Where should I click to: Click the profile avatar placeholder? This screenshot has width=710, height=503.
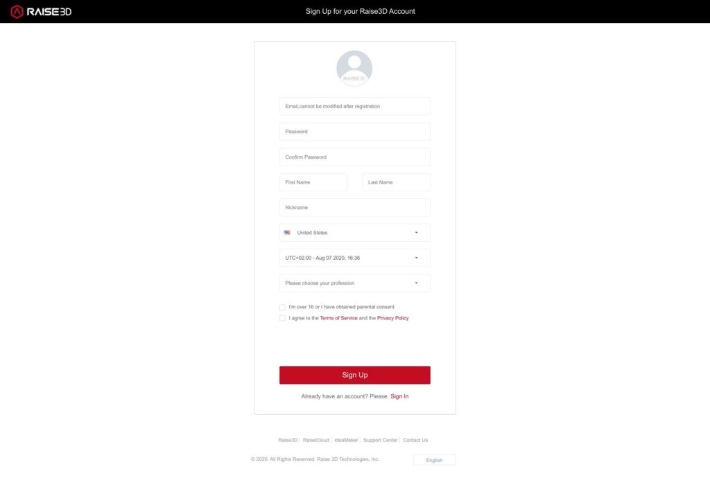click(x=354, y=69)
